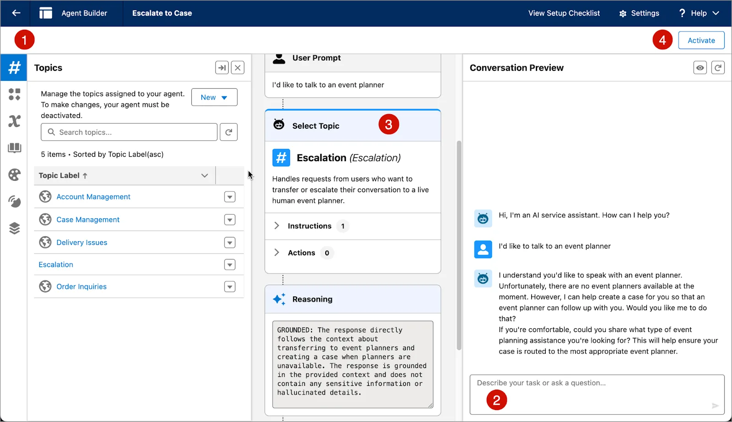Open the Knowledge panel via book icon
The height and width of the screenshot is (422, 732).
click(x=14, y=148)
